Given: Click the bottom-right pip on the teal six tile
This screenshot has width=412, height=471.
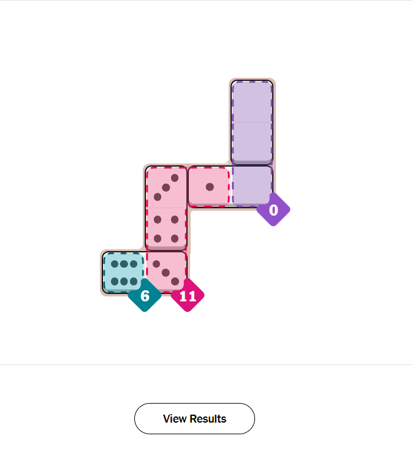Looking at the screenshot, I should [x=133, y=281].
